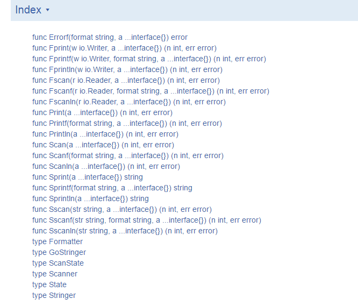Jump to func Fscanf
358x306 pixels.
[x=151, y=91]
